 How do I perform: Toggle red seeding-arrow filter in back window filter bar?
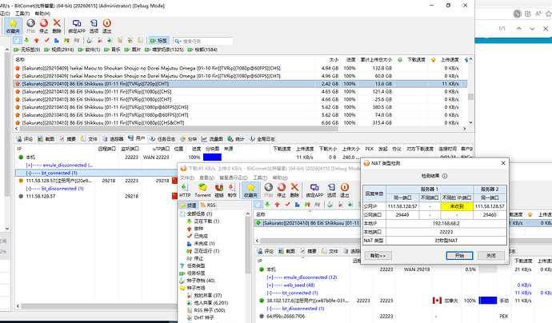click(x=37, y=41)
